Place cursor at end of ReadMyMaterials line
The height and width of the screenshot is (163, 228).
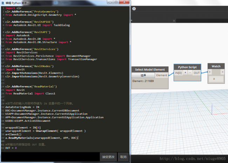pos(78,138)
